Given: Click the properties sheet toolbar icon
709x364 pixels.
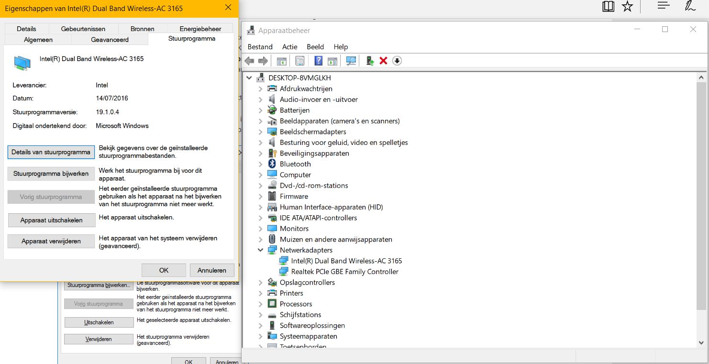Looking at the screenshot, I should pos(300,61).
